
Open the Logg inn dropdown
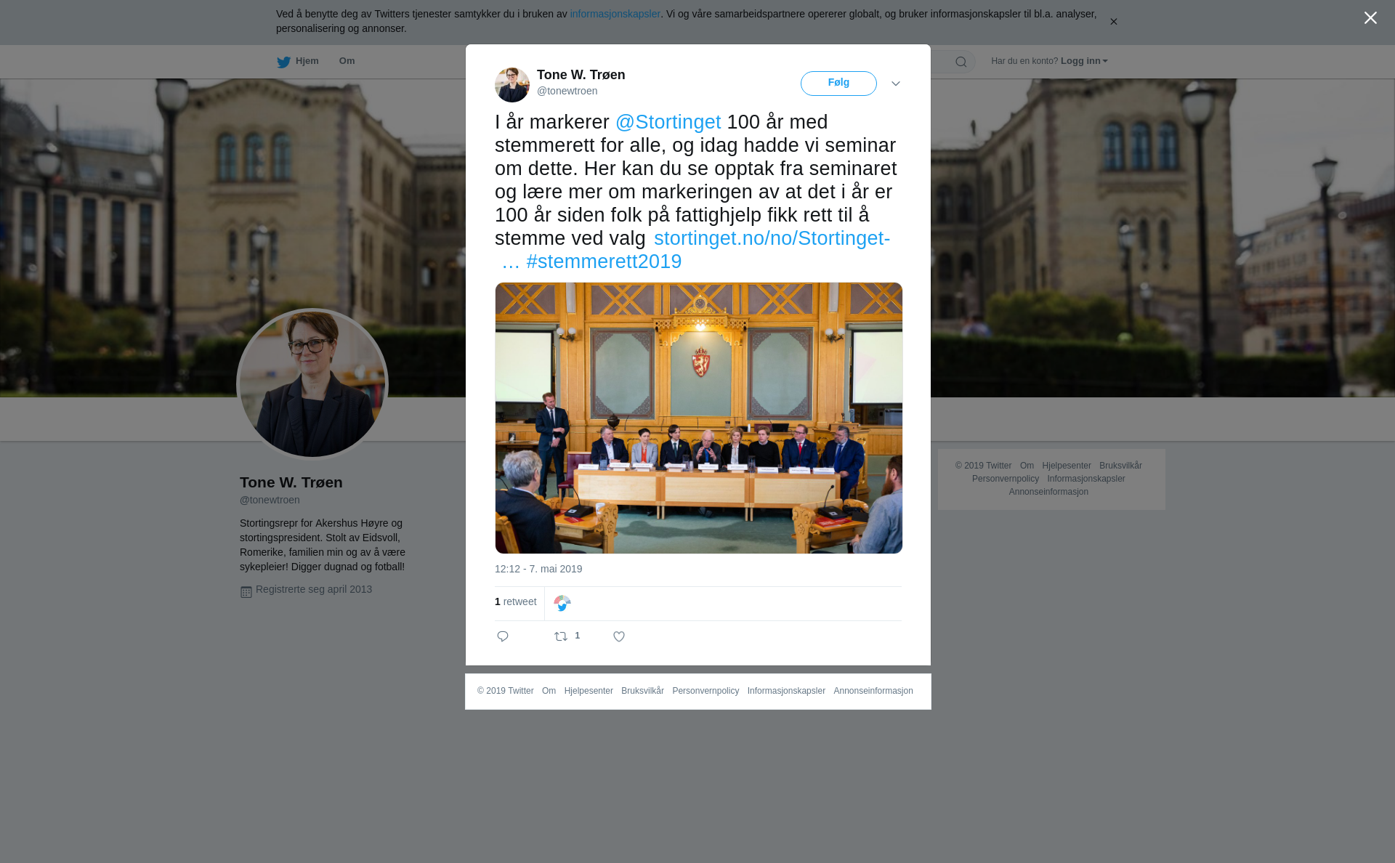pyautogui.click(x=1084, y=61)
